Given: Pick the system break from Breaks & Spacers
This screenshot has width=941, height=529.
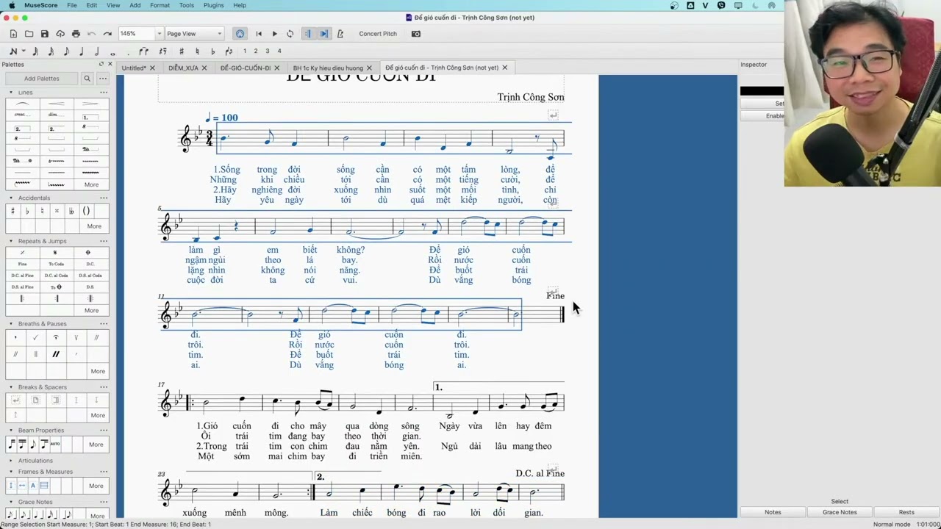Looking at the screenshot, I should [15, 400].
